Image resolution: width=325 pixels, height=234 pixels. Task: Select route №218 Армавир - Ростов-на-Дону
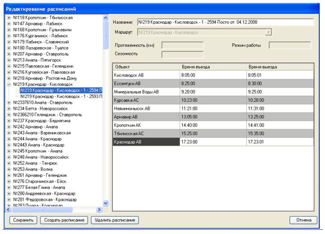pyautogui.click(x=45, y=78)
